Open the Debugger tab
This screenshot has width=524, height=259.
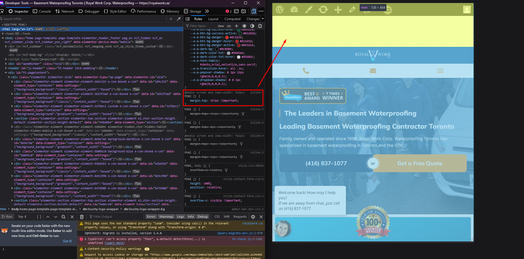click(89, 11)
